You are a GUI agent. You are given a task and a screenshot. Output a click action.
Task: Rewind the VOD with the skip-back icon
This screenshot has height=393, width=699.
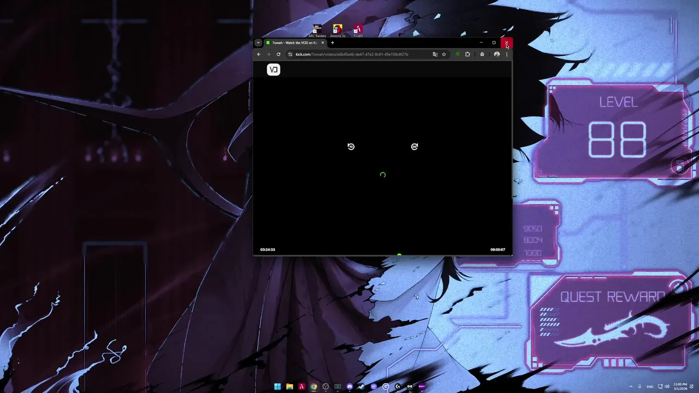pyautogui.click(x=351, y=146)
